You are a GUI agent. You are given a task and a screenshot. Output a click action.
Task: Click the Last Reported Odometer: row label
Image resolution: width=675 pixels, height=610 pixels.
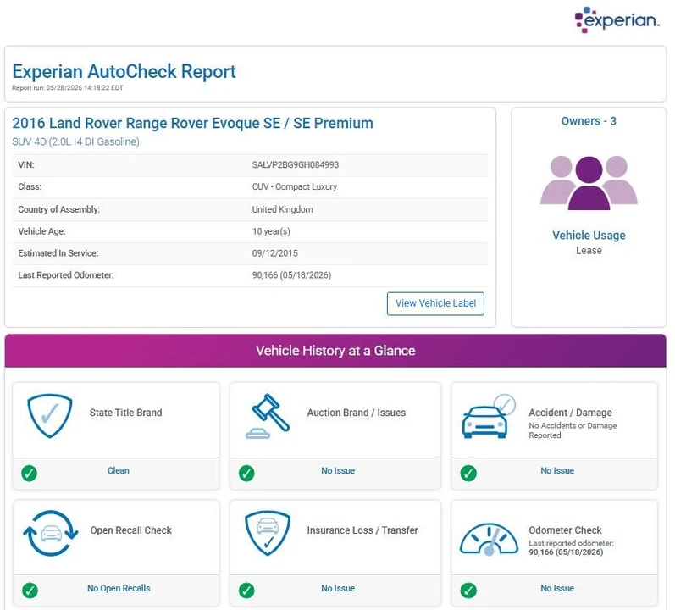coord(66,275)
